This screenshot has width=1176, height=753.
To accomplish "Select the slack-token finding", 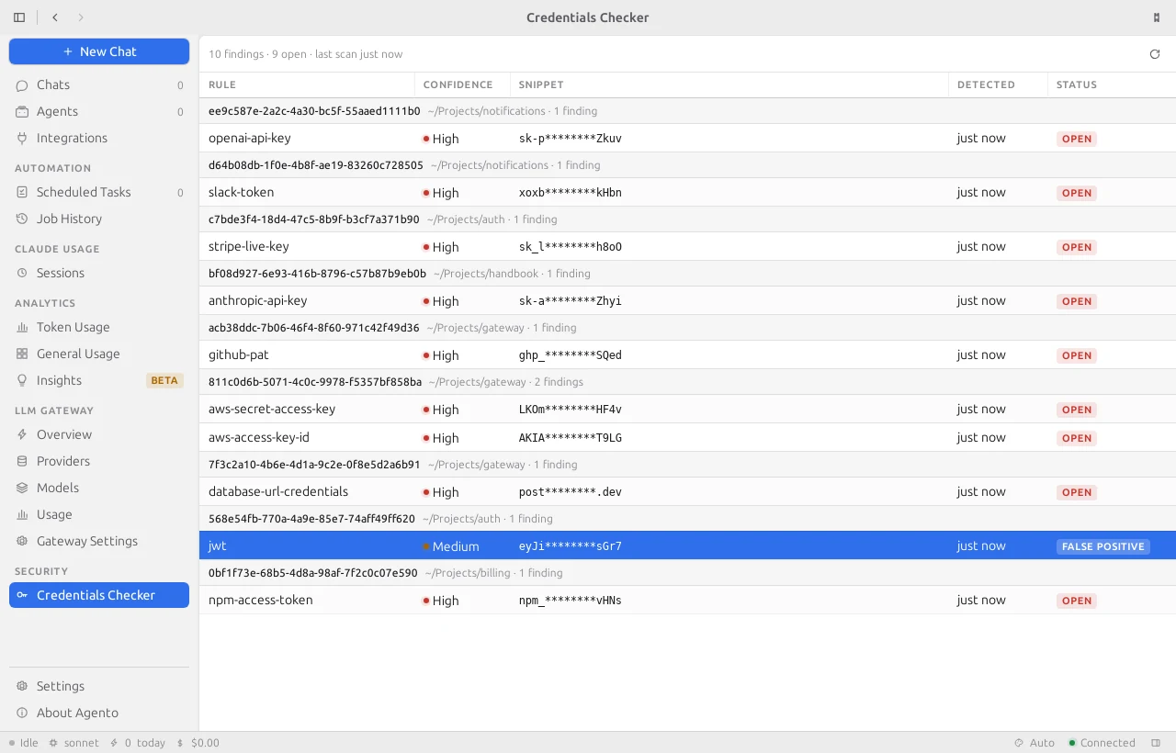I will pos(687,193).
